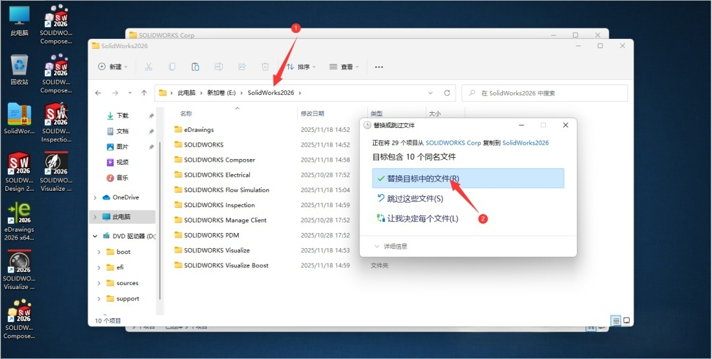This screenshot has width=712, height=359.
Task: Open the View (查看) dropdown
Action: point(344,67)
